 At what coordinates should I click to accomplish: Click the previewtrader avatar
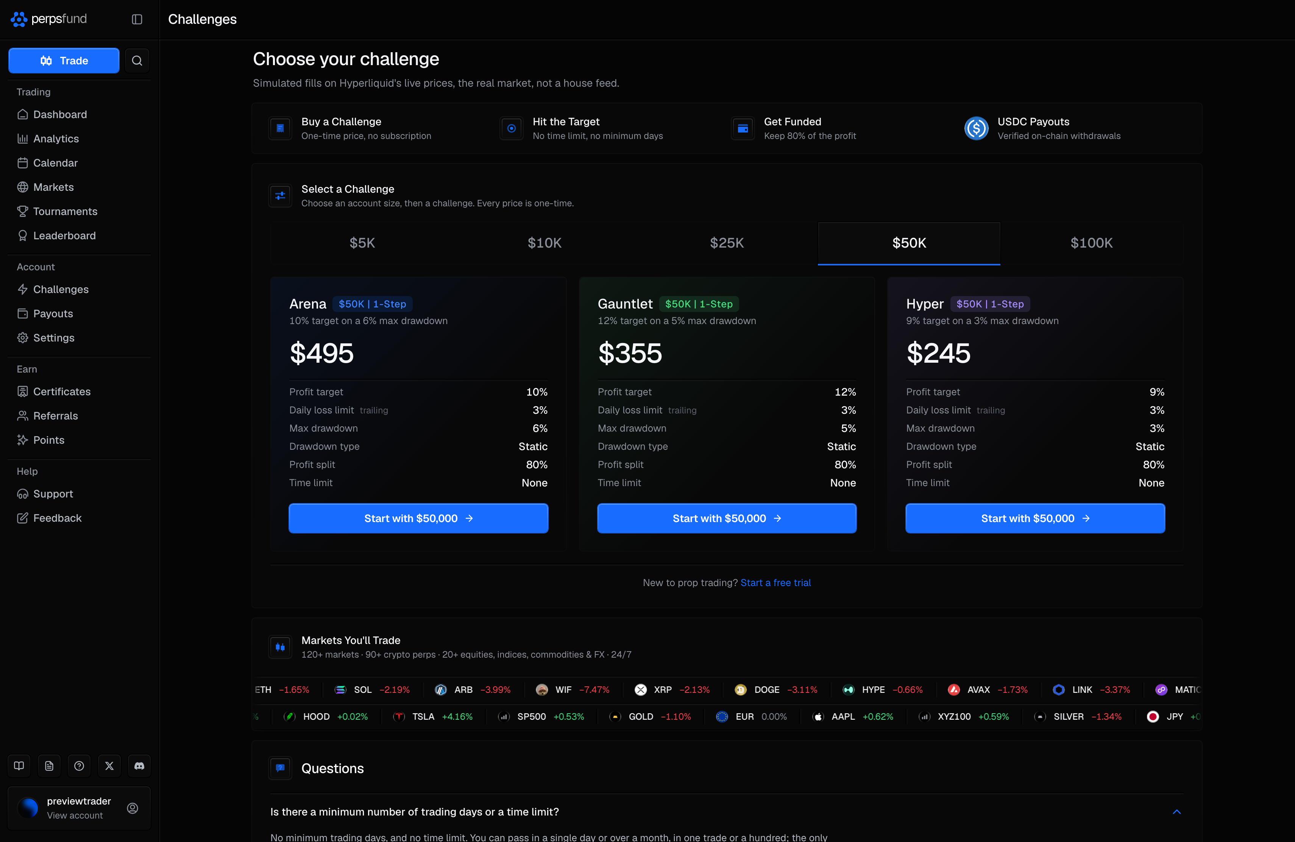(x=28, y=808)
